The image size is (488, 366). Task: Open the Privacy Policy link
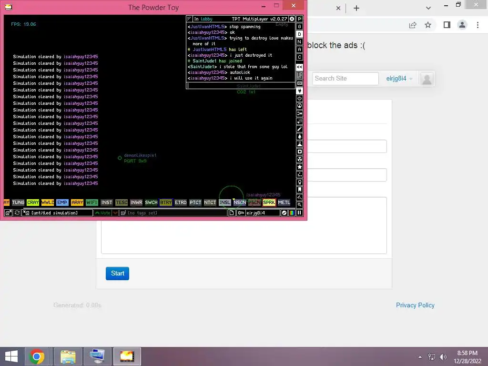pyautogui.click(x=415, y=305)
